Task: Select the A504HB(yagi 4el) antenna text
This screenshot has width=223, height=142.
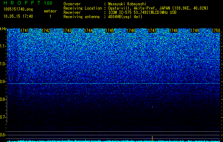Action: tap(125, 17)
